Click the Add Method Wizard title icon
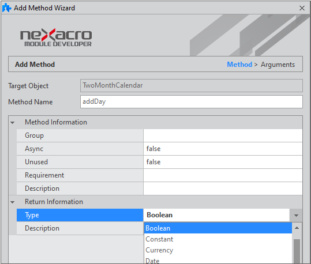 pos(7,7)
